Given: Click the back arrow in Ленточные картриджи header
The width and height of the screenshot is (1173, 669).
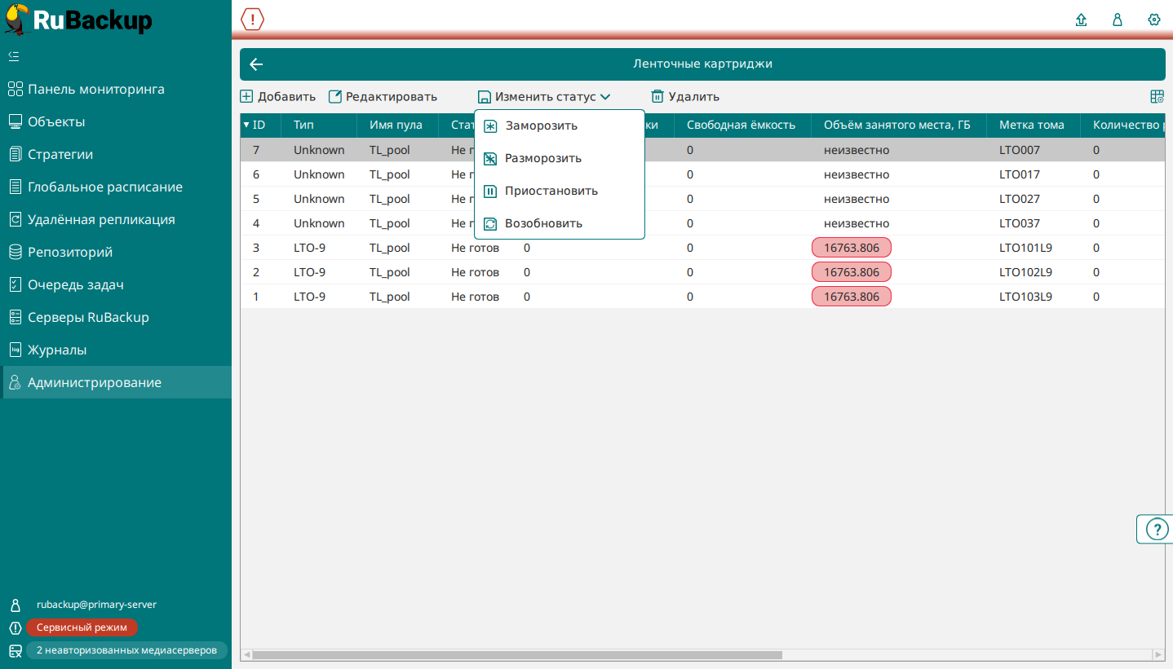Looking at the screenshot, I should pos(256,64).
